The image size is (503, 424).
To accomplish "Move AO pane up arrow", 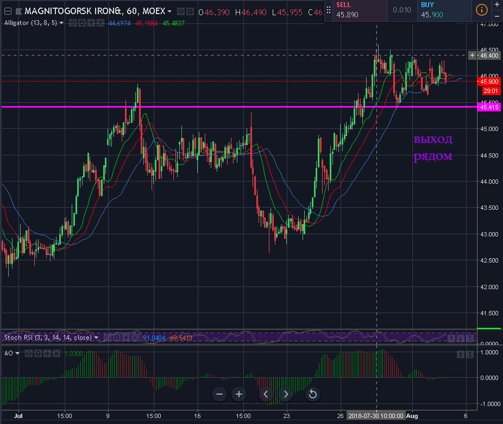I will click(x=461, y=354).
